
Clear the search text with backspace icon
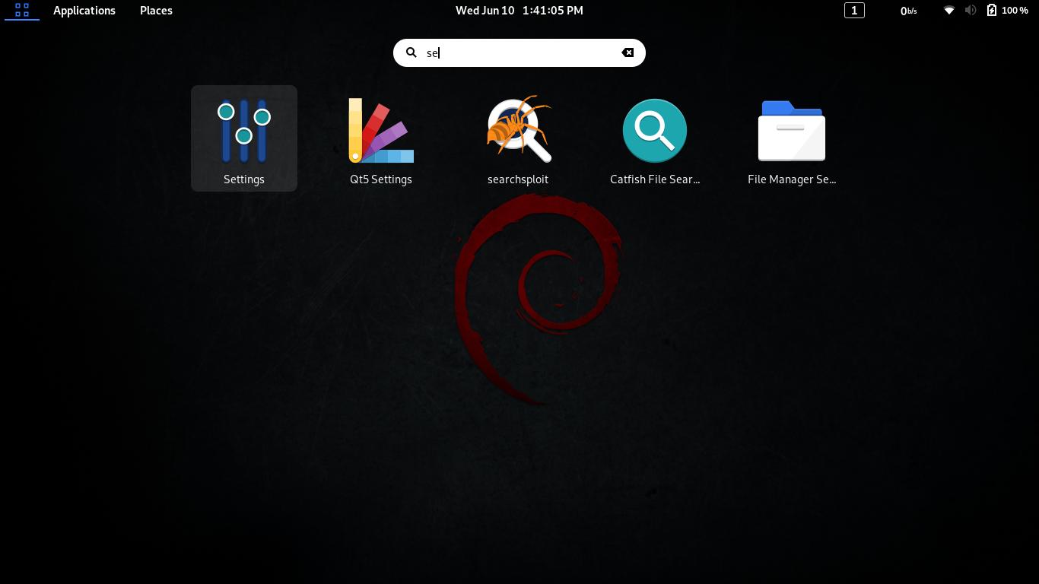627,52
